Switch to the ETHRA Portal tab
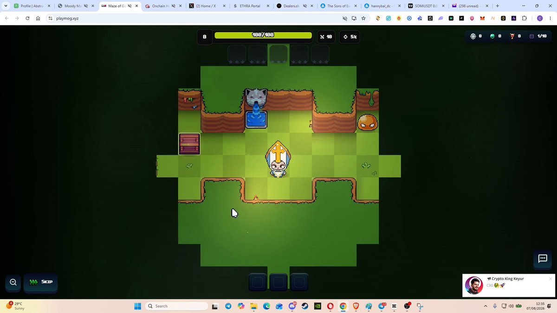 click(x=251, y=6)
